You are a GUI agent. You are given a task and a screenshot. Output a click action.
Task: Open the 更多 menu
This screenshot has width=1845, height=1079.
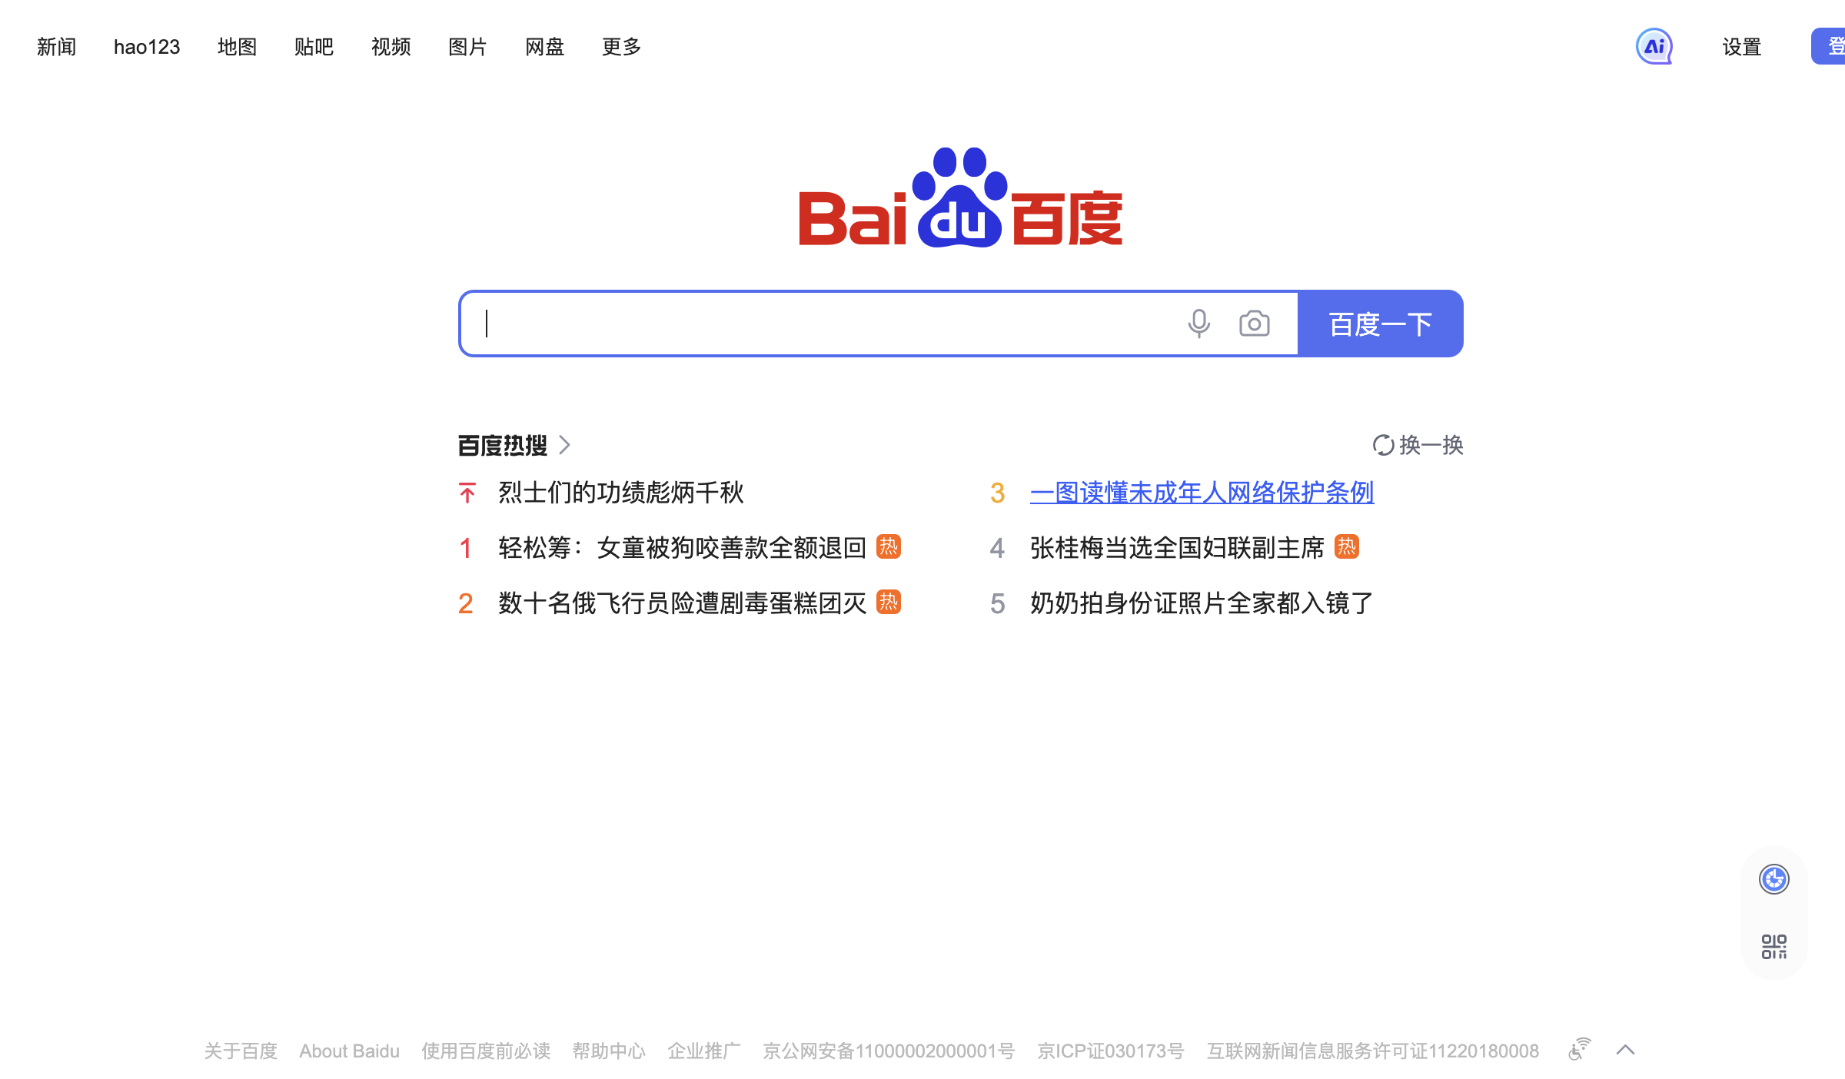tap(621, 47)
